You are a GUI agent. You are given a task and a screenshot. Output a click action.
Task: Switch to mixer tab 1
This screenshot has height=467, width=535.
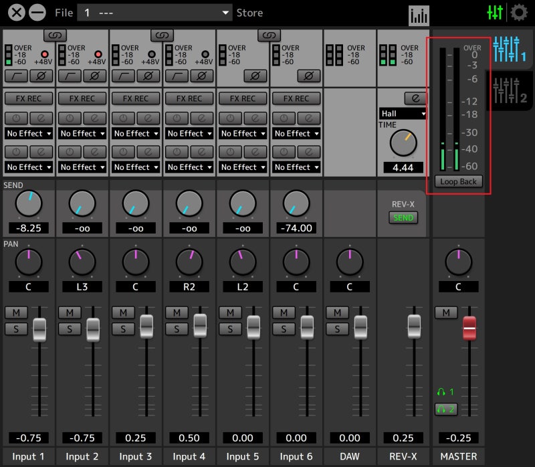510,50
